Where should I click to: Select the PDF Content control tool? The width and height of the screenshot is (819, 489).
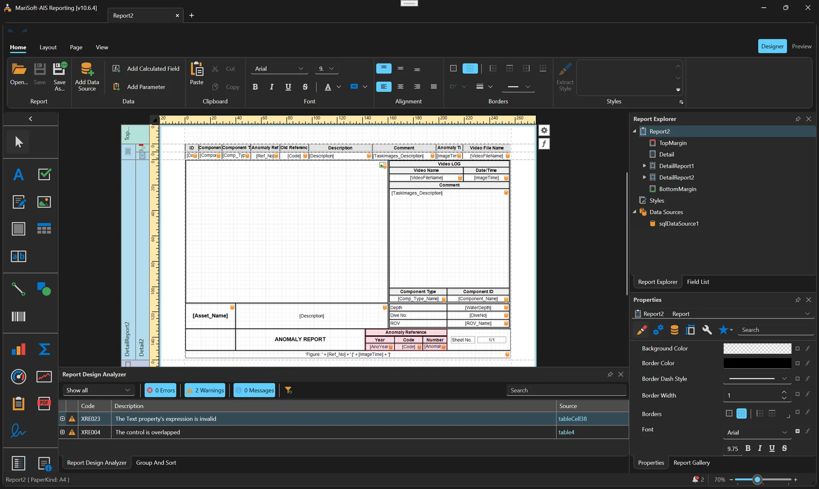pyautogui.click(x=44, y=403)
